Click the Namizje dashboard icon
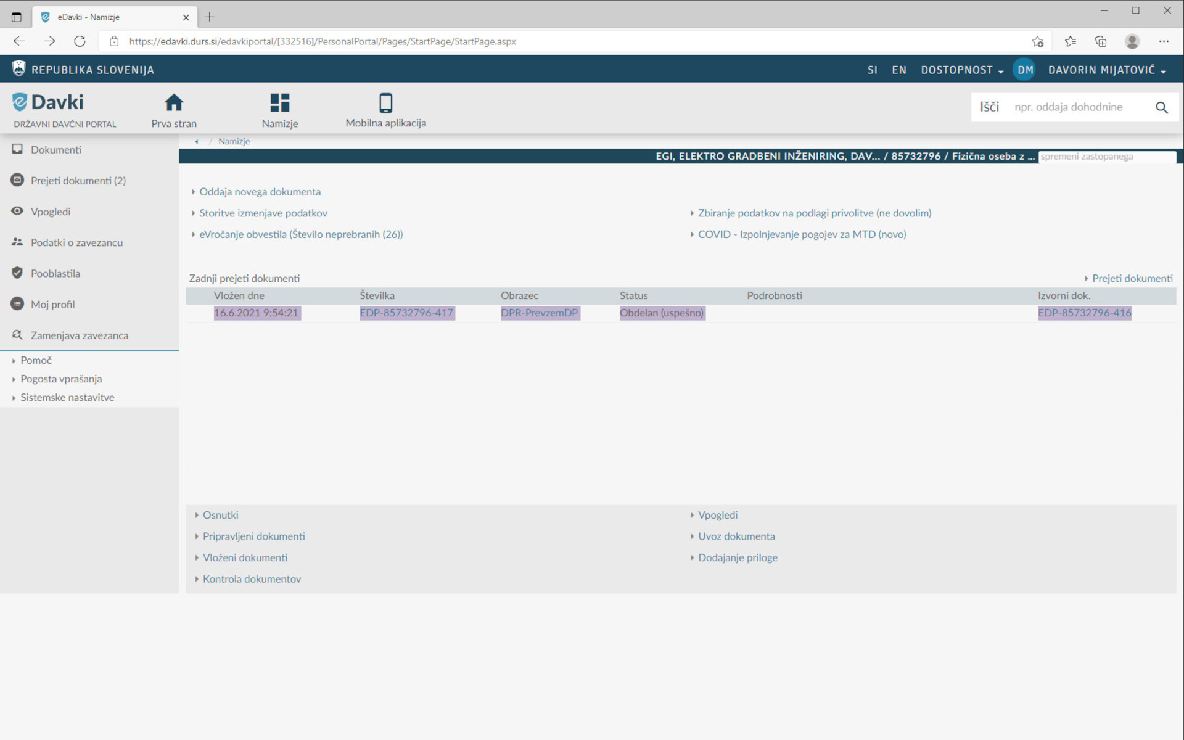The image size is (1184, 740). coord(279,103)
